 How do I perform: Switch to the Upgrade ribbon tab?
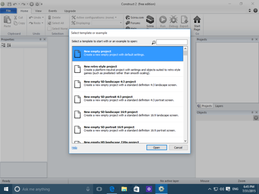point(70,11)
